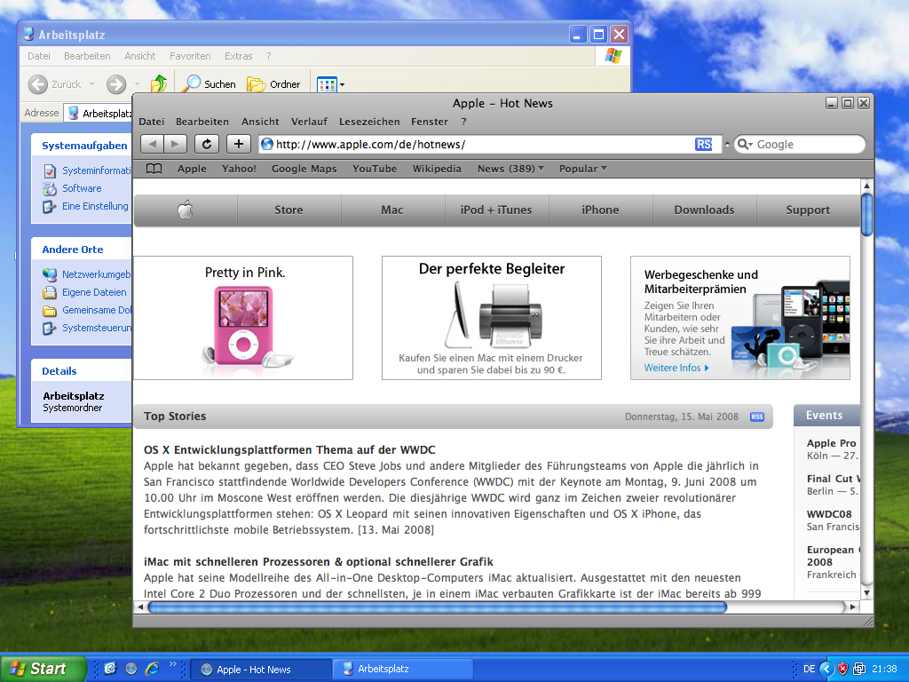Image resolution: width=909 pixels, height=682 pixels.
Task: Click the blue horizontal scrollbar thumb
Action: pos(438,607)
